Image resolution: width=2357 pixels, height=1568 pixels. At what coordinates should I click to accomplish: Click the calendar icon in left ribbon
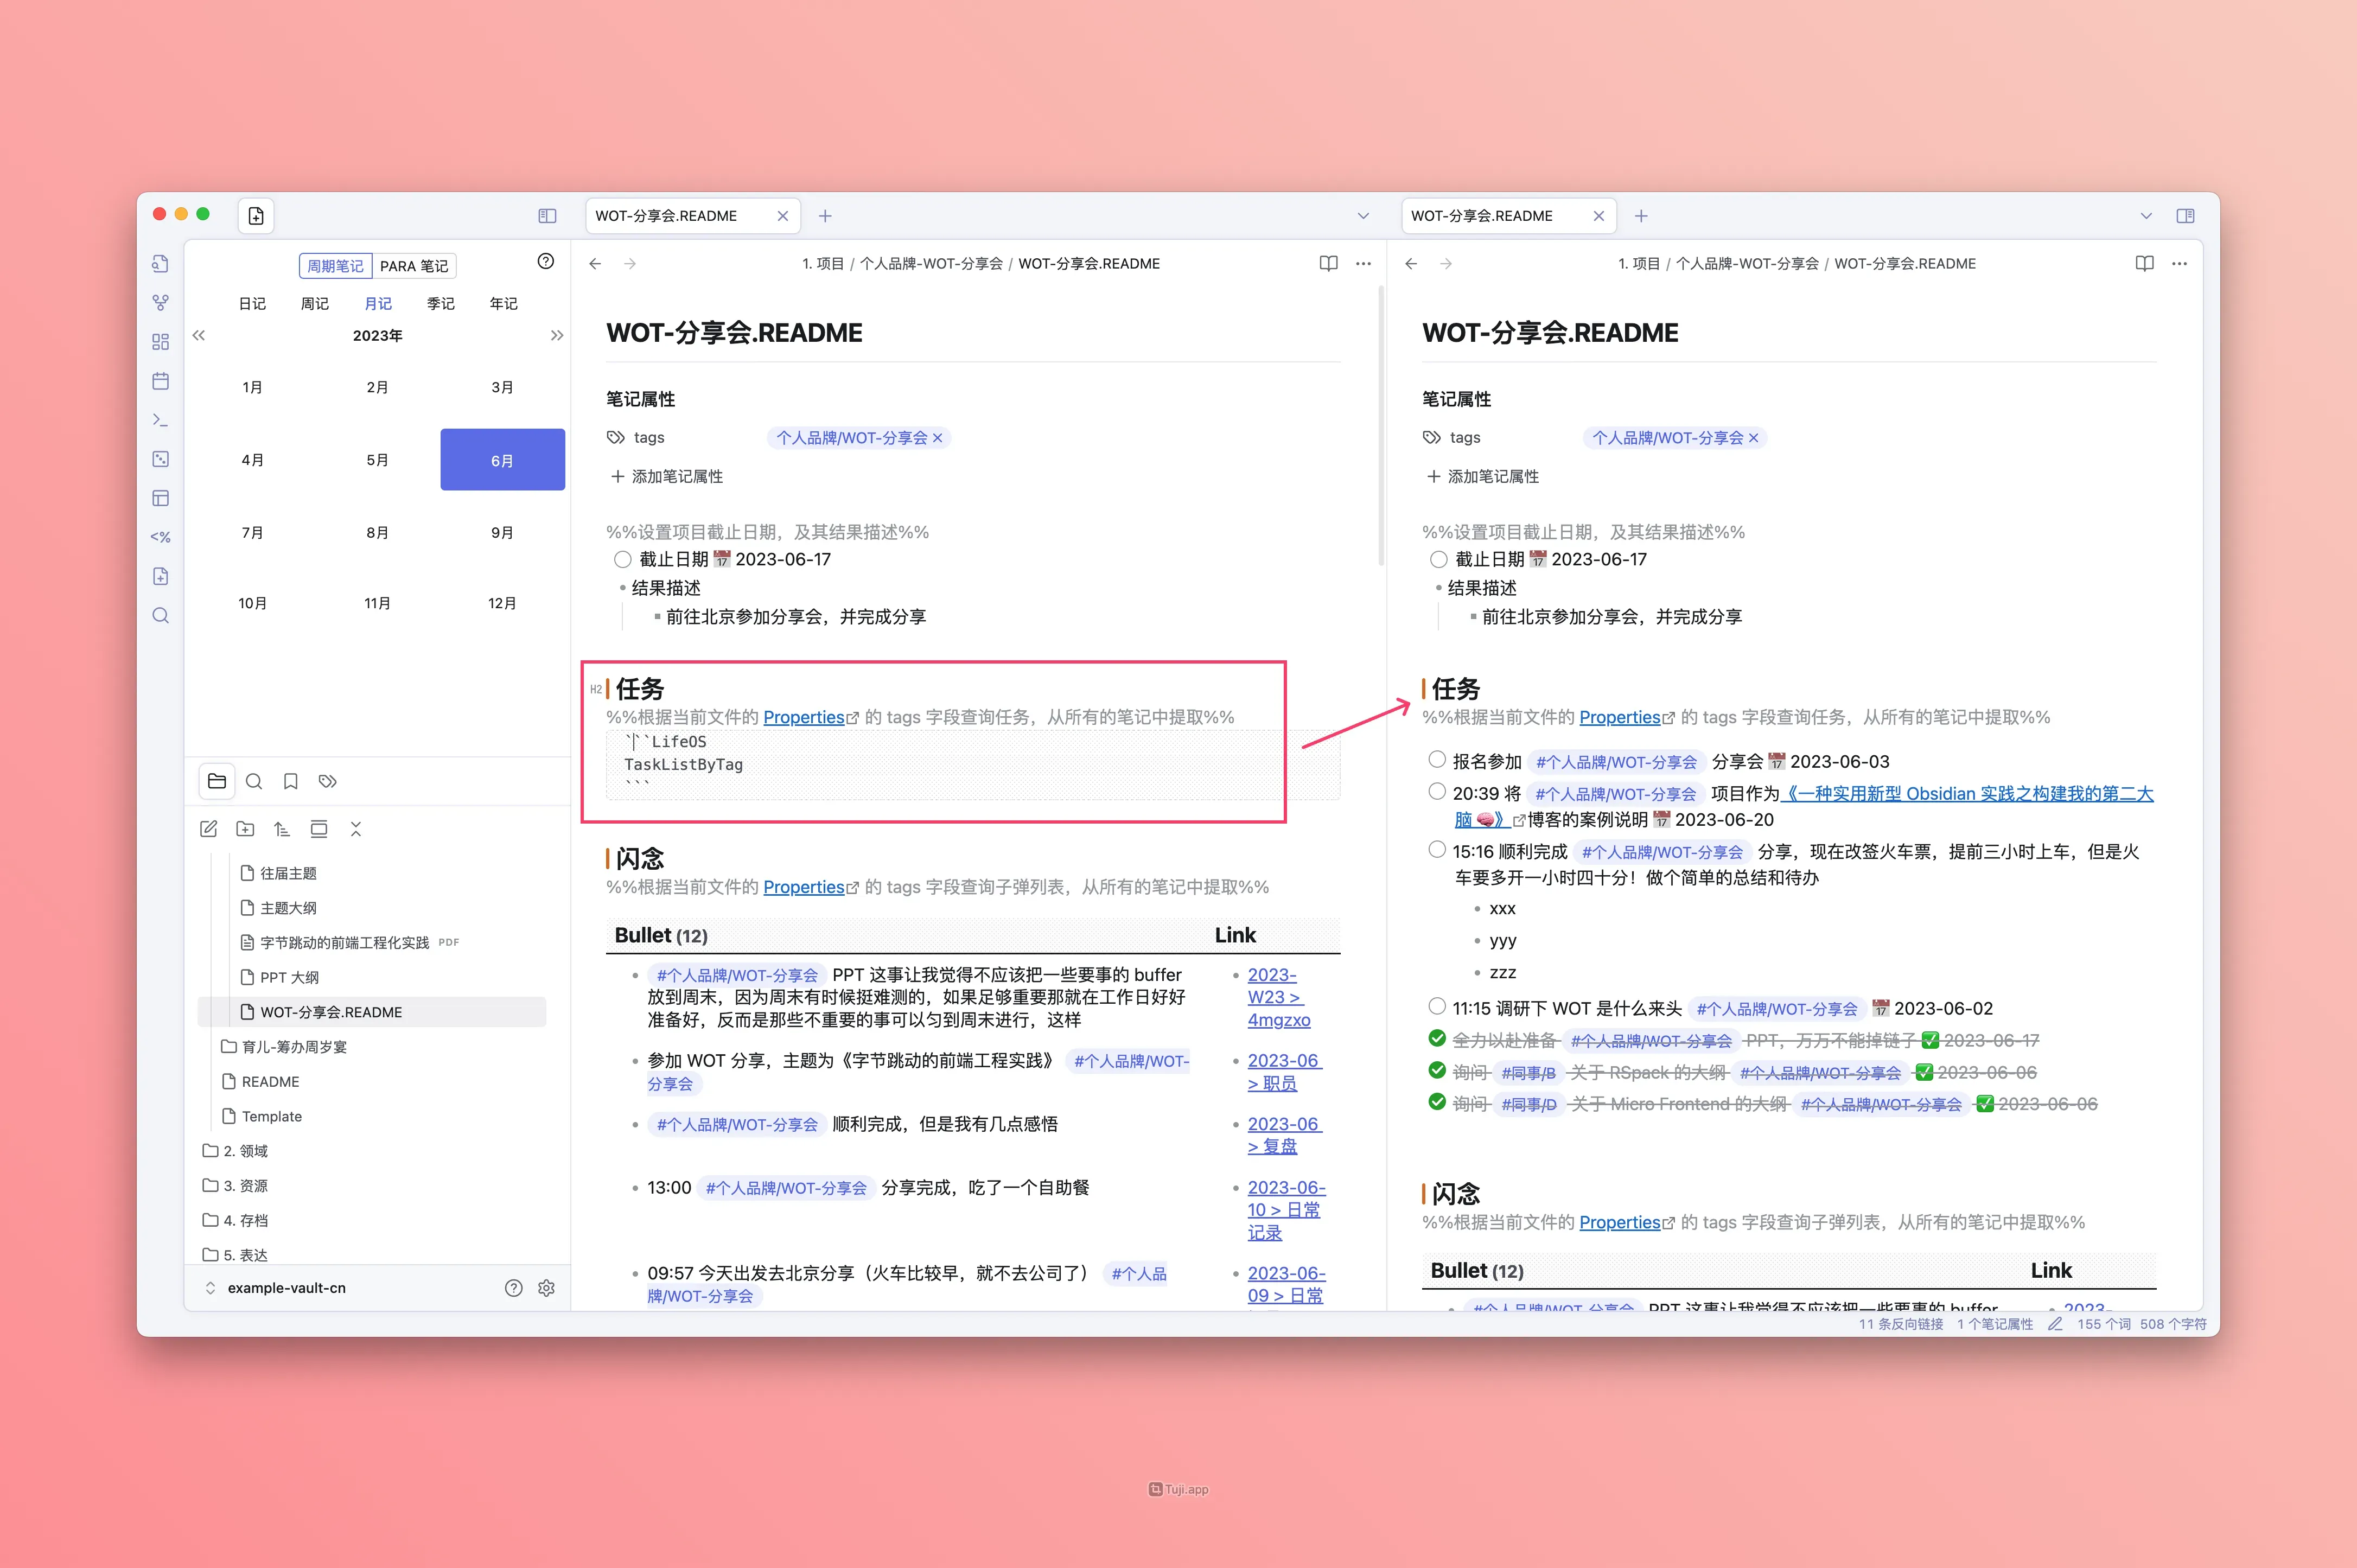[x=160, y=381]
